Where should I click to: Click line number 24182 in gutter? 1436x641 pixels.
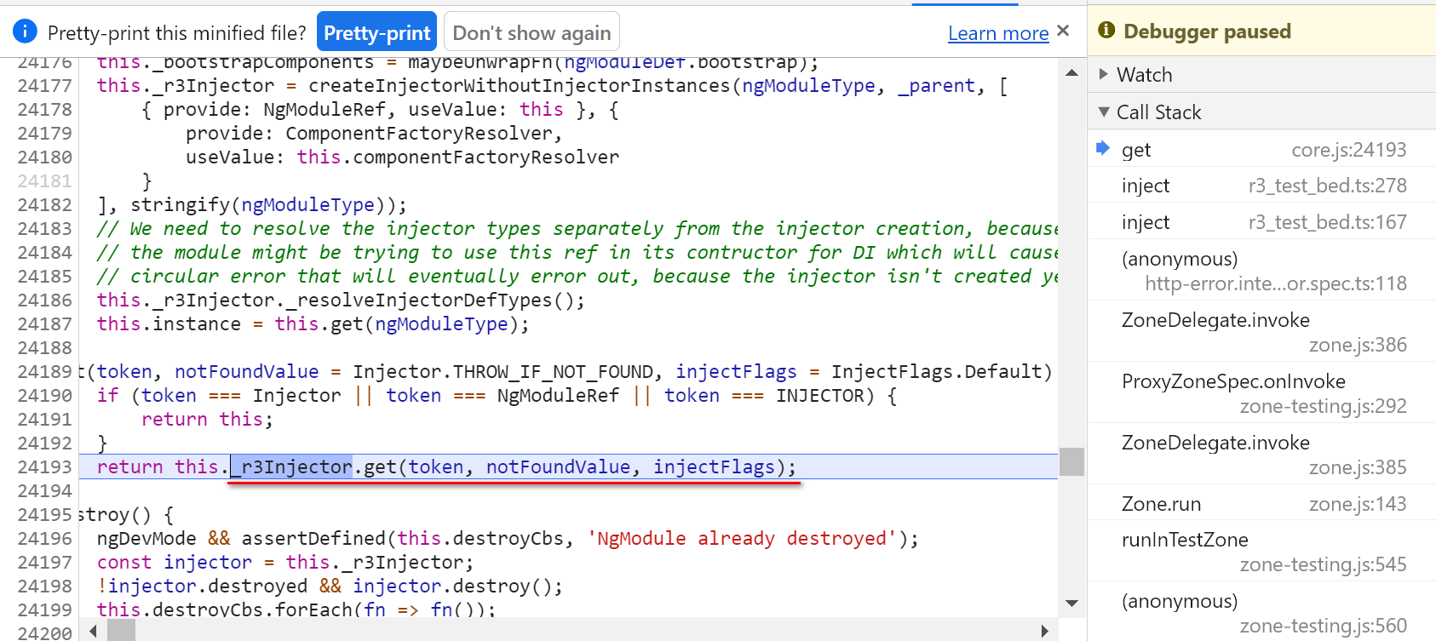(45, 204)
